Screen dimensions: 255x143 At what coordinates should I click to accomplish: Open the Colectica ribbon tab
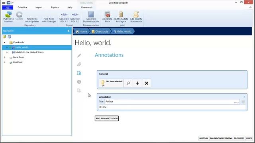pos(22,8)
